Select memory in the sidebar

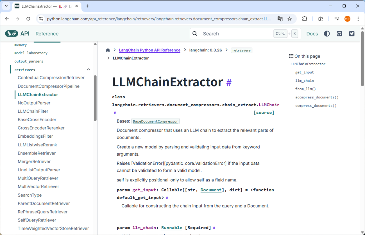coord(21,45)
